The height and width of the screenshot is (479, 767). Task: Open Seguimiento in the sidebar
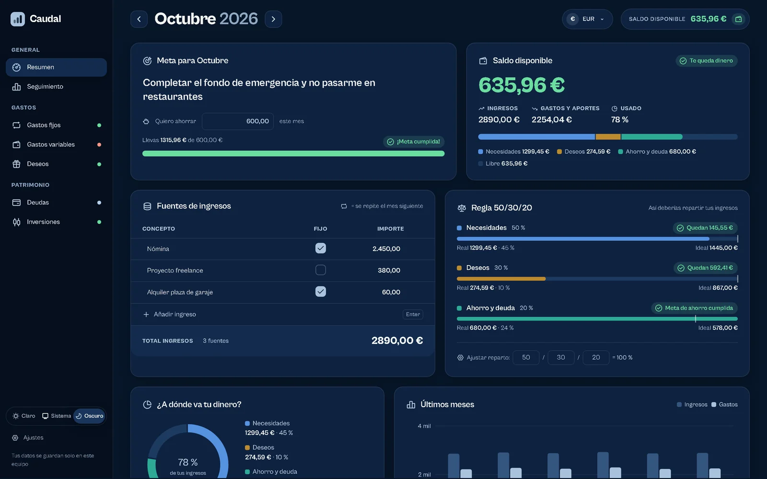(x=56, y=87)
